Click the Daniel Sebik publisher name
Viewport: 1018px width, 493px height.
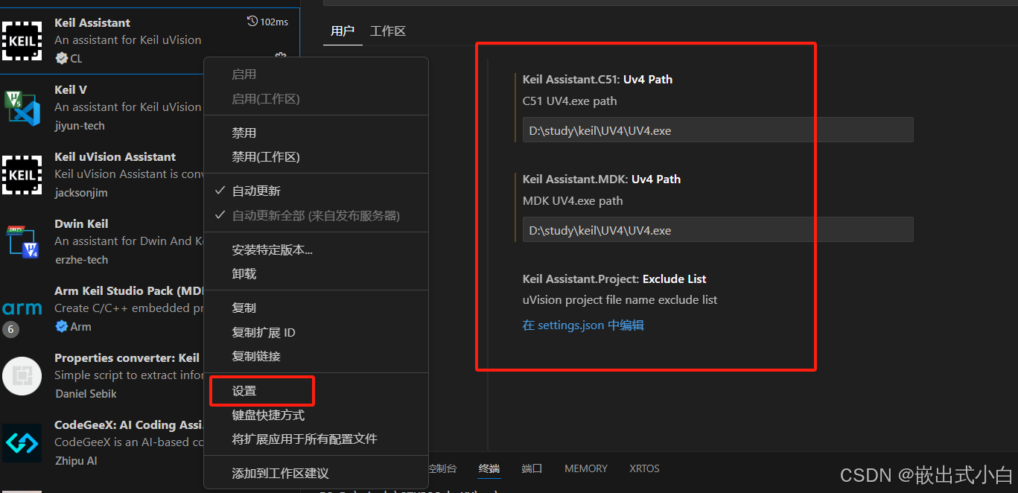[x=86, y=394]
